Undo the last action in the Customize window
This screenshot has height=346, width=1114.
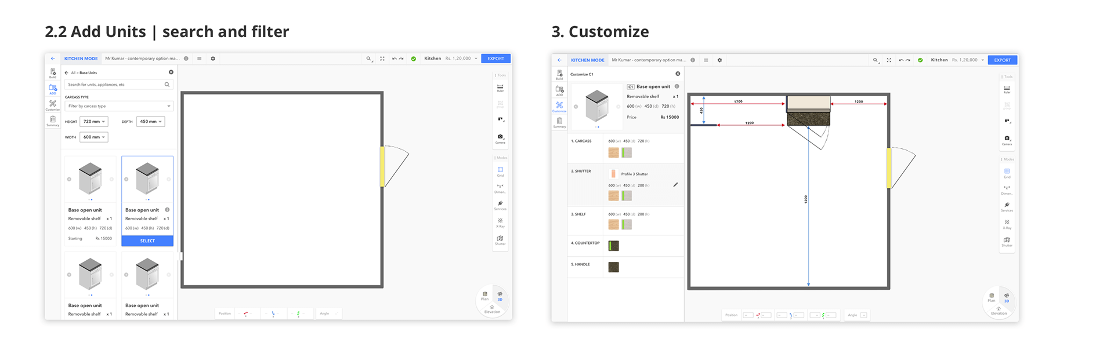901,60
